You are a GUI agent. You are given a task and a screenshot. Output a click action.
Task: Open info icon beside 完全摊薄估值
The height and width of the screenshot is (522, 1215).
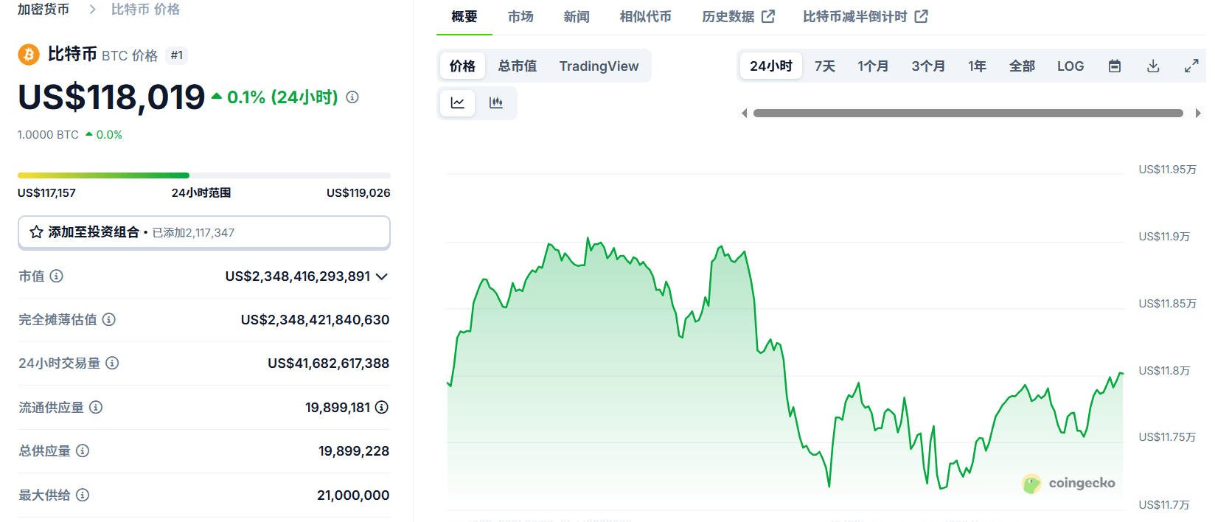109,319
